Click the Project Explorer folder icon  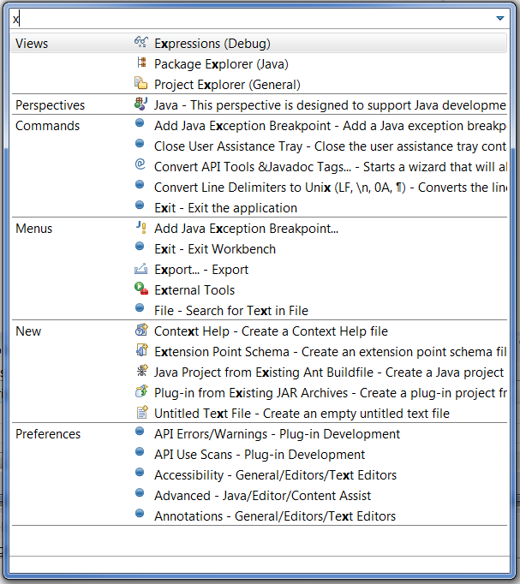(x=141, y=84)
